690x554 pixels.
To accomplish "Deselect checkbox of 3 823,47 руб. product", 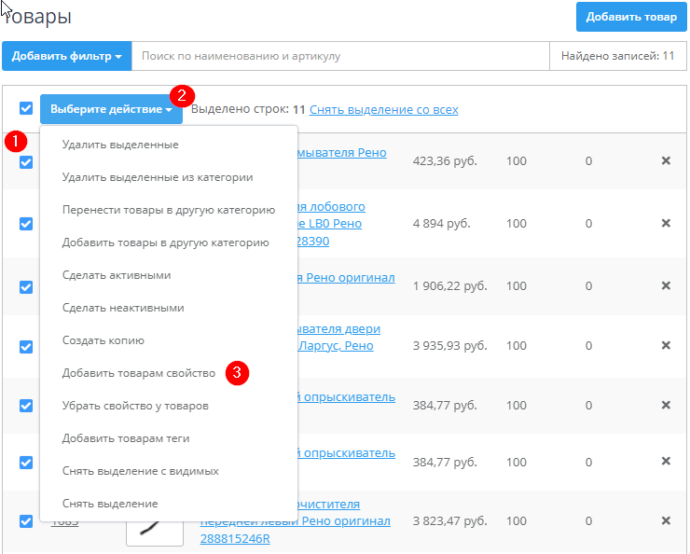I will (x=26, y=521).
